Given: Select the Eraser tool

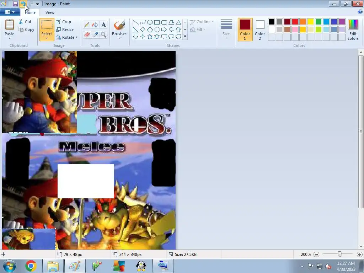Looking at the screenshot, I should point(87,35).
